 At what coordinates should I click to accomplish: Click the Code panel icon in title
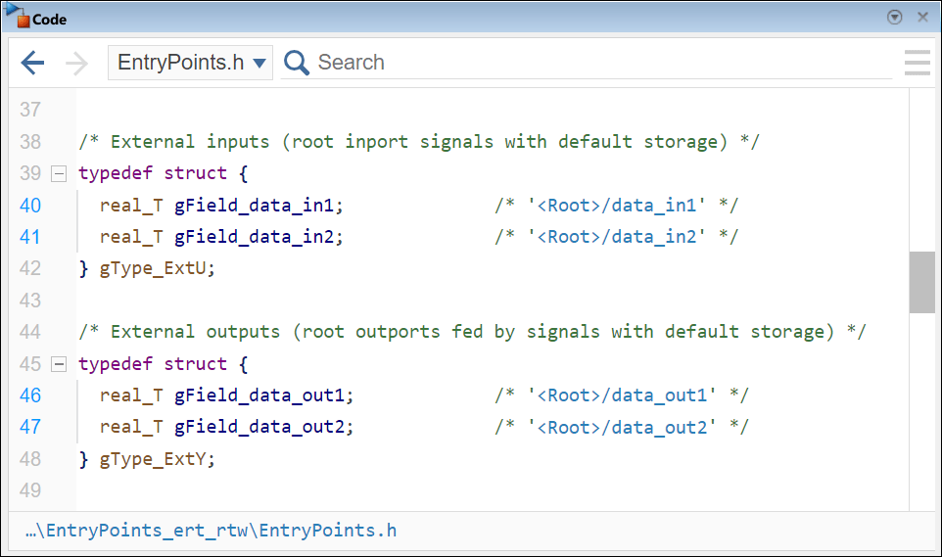16,16
